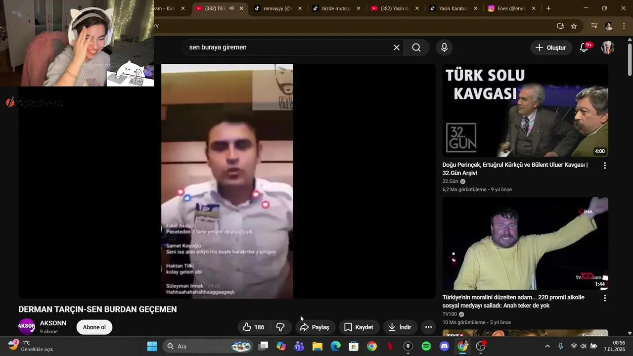Open File Explorer from taskbar

click(317, 346)
